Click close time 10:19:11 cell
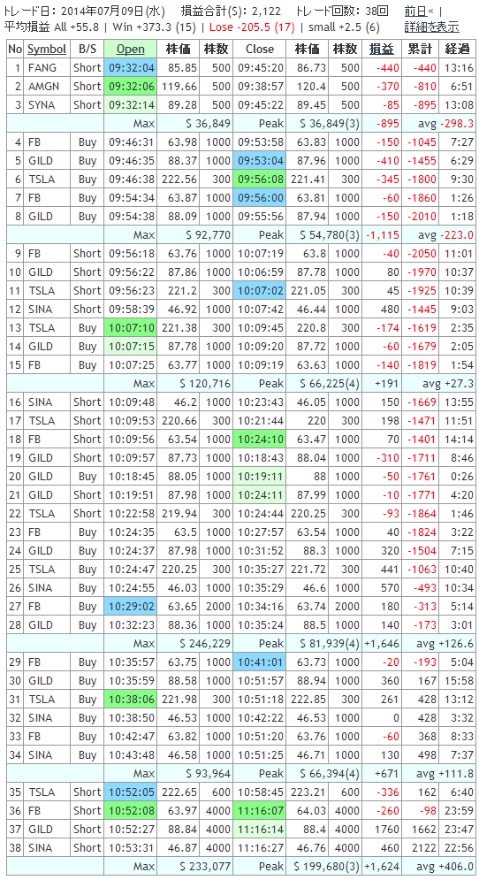The height and width of the screenshot is (880, 479). point(260,476)
